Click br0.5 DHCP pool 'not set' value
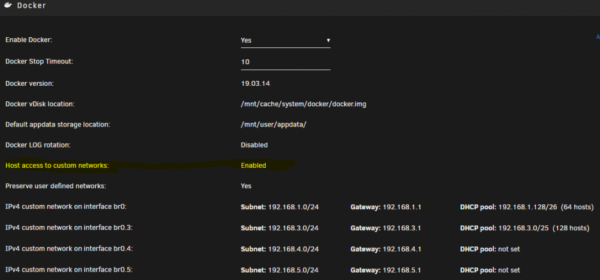Image resolution: width=600 pixels, height=280 pixels. pos(509,270)
